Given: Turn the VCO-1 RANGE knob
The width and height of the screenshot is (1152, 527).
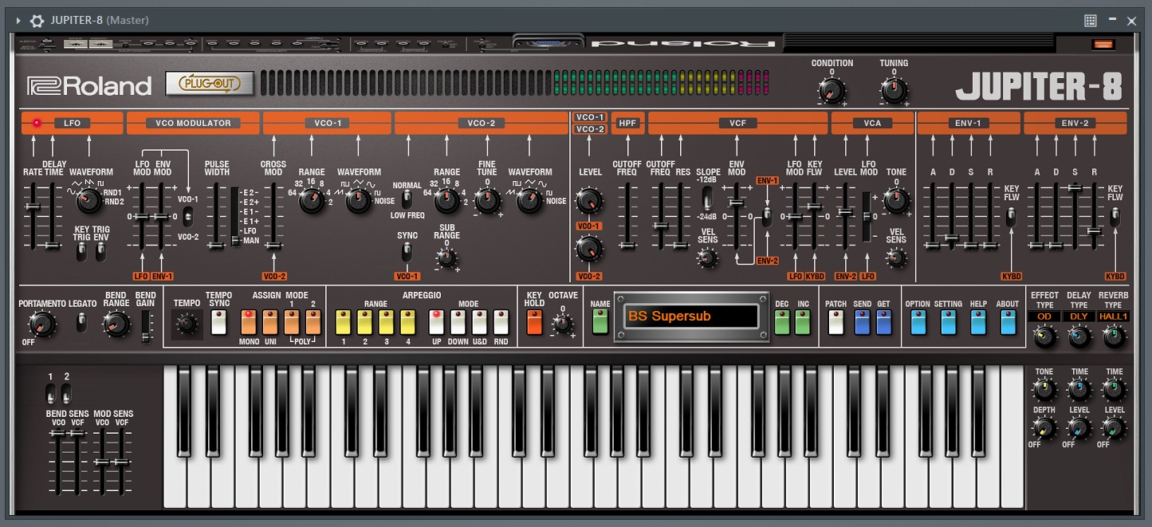Looking at the screenshot, I should click(311, 201).
